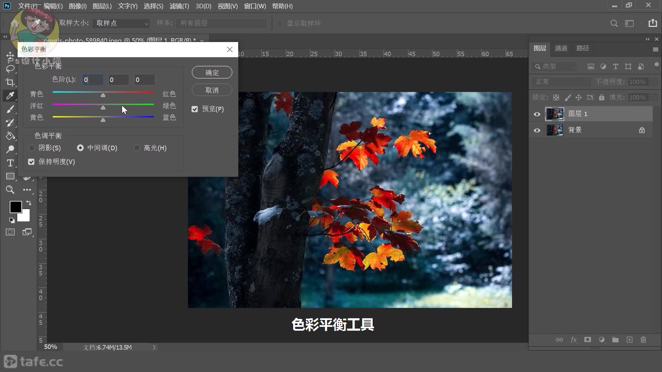Image resolution: width=662 pixels, height=372 pixels.
Task: Toggle Quick Mask mode
Action: (10, 232)
